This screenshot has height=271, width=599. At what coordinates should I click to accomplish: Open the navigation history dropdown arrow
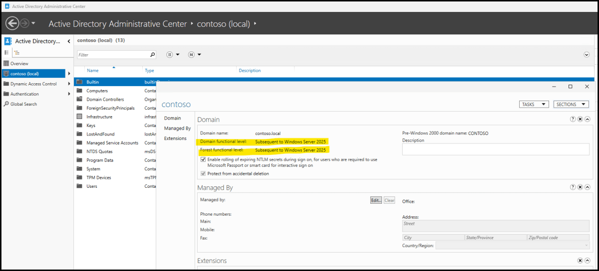[33, 23]
